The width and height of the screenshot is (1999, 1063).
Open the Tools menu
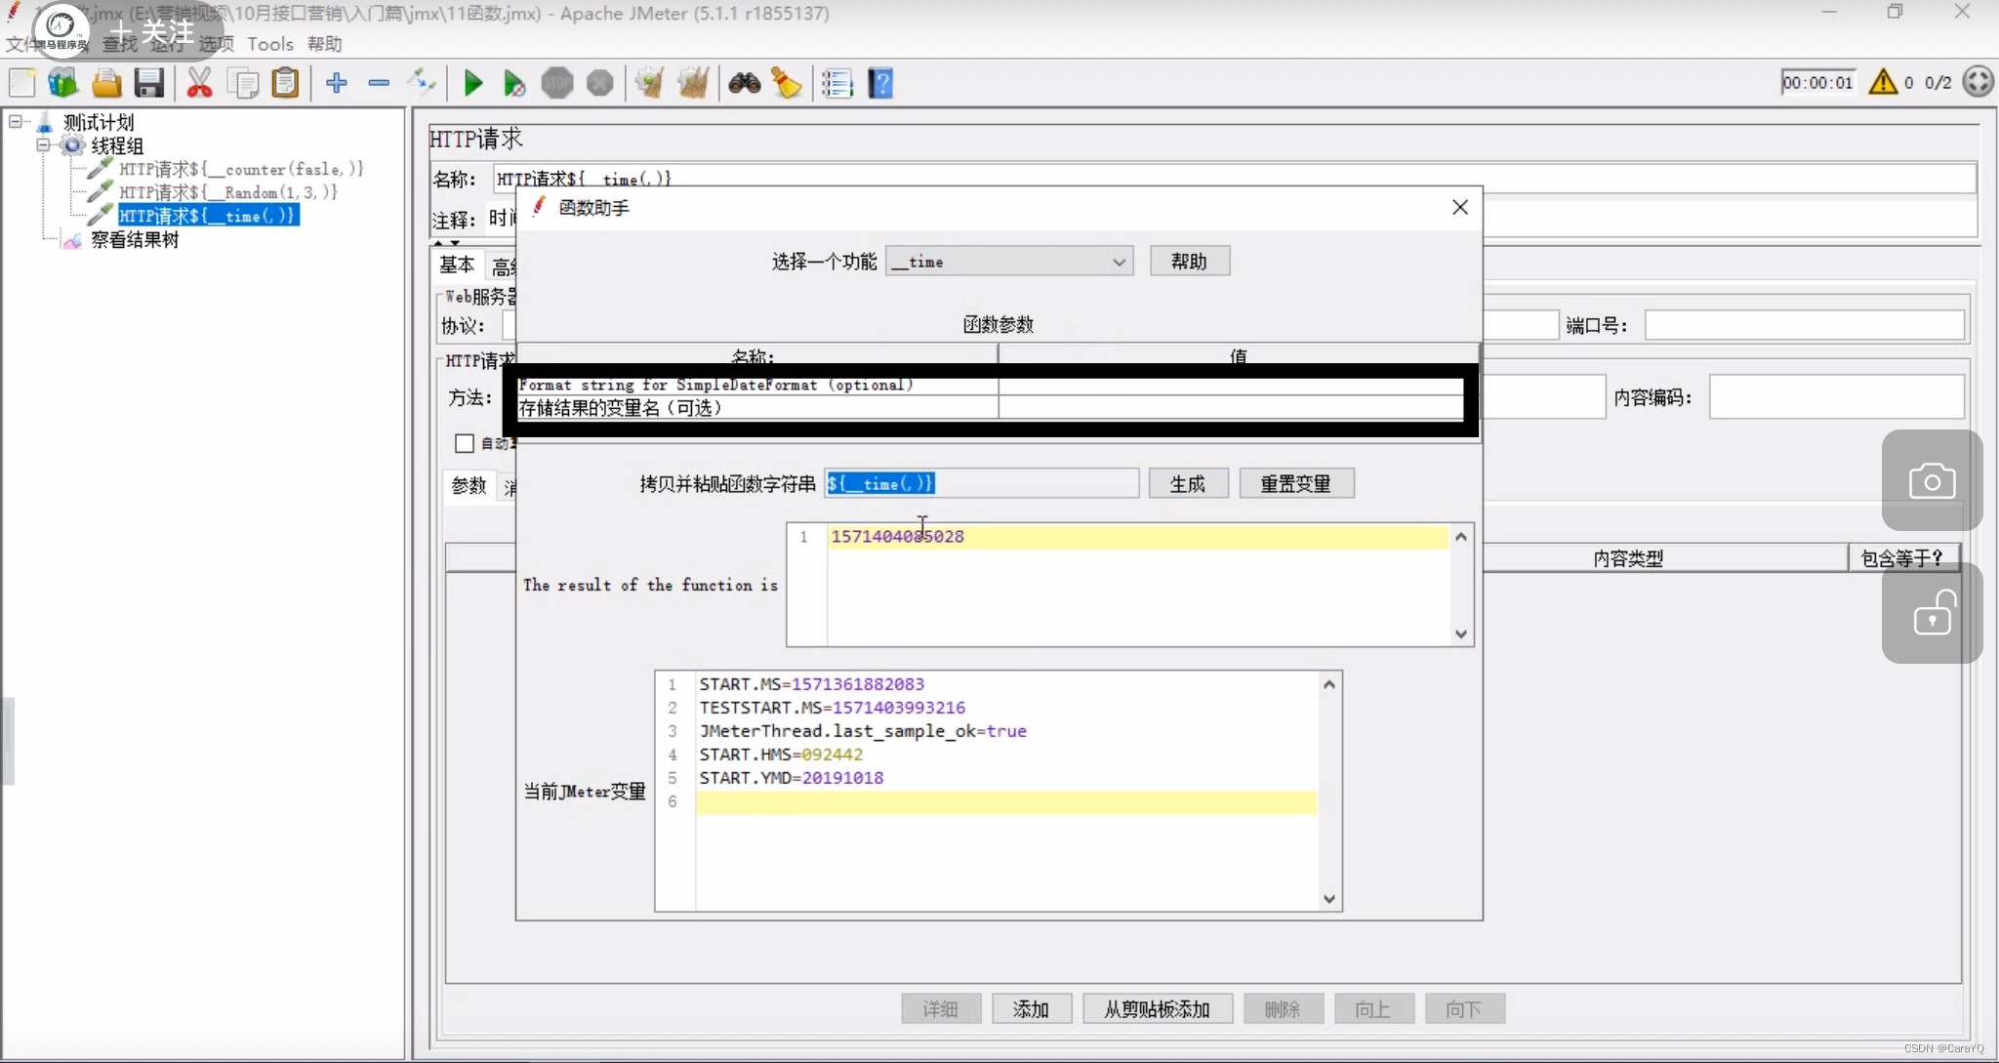tap(270, 44)
